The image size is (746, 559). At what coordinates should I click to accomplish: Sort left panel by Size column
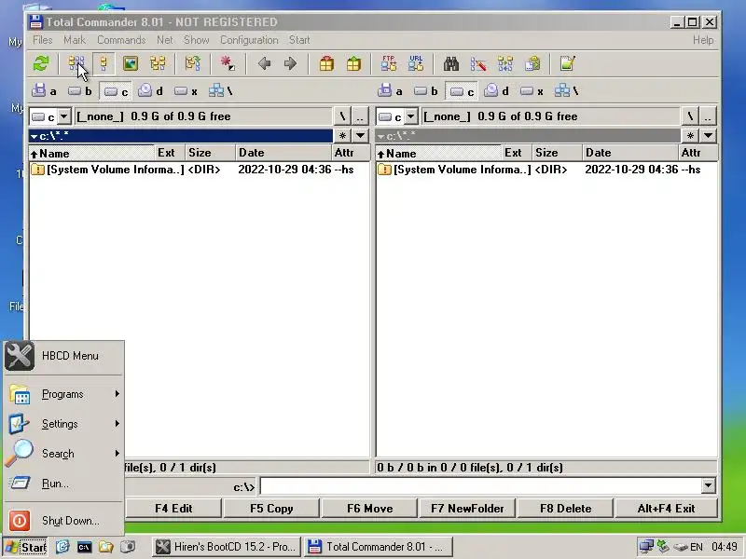(x=210, y=153)
